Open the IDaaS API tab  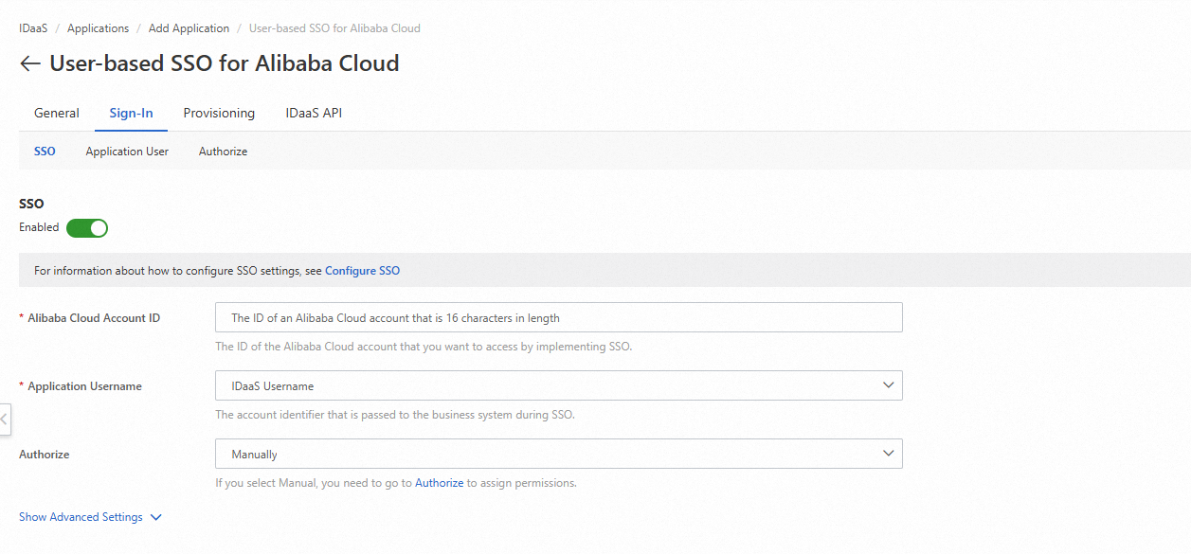tap(314, 113)
